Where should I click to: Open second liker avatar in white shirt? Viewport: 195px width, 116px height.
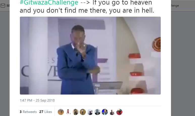(68, 112)
